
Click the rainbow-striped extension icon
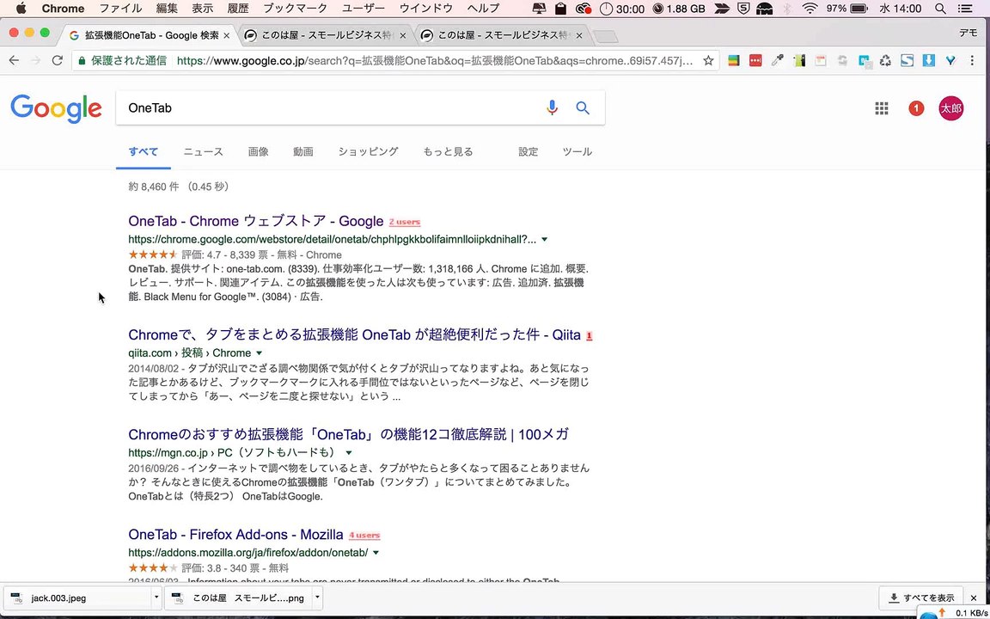coord(734,61)
